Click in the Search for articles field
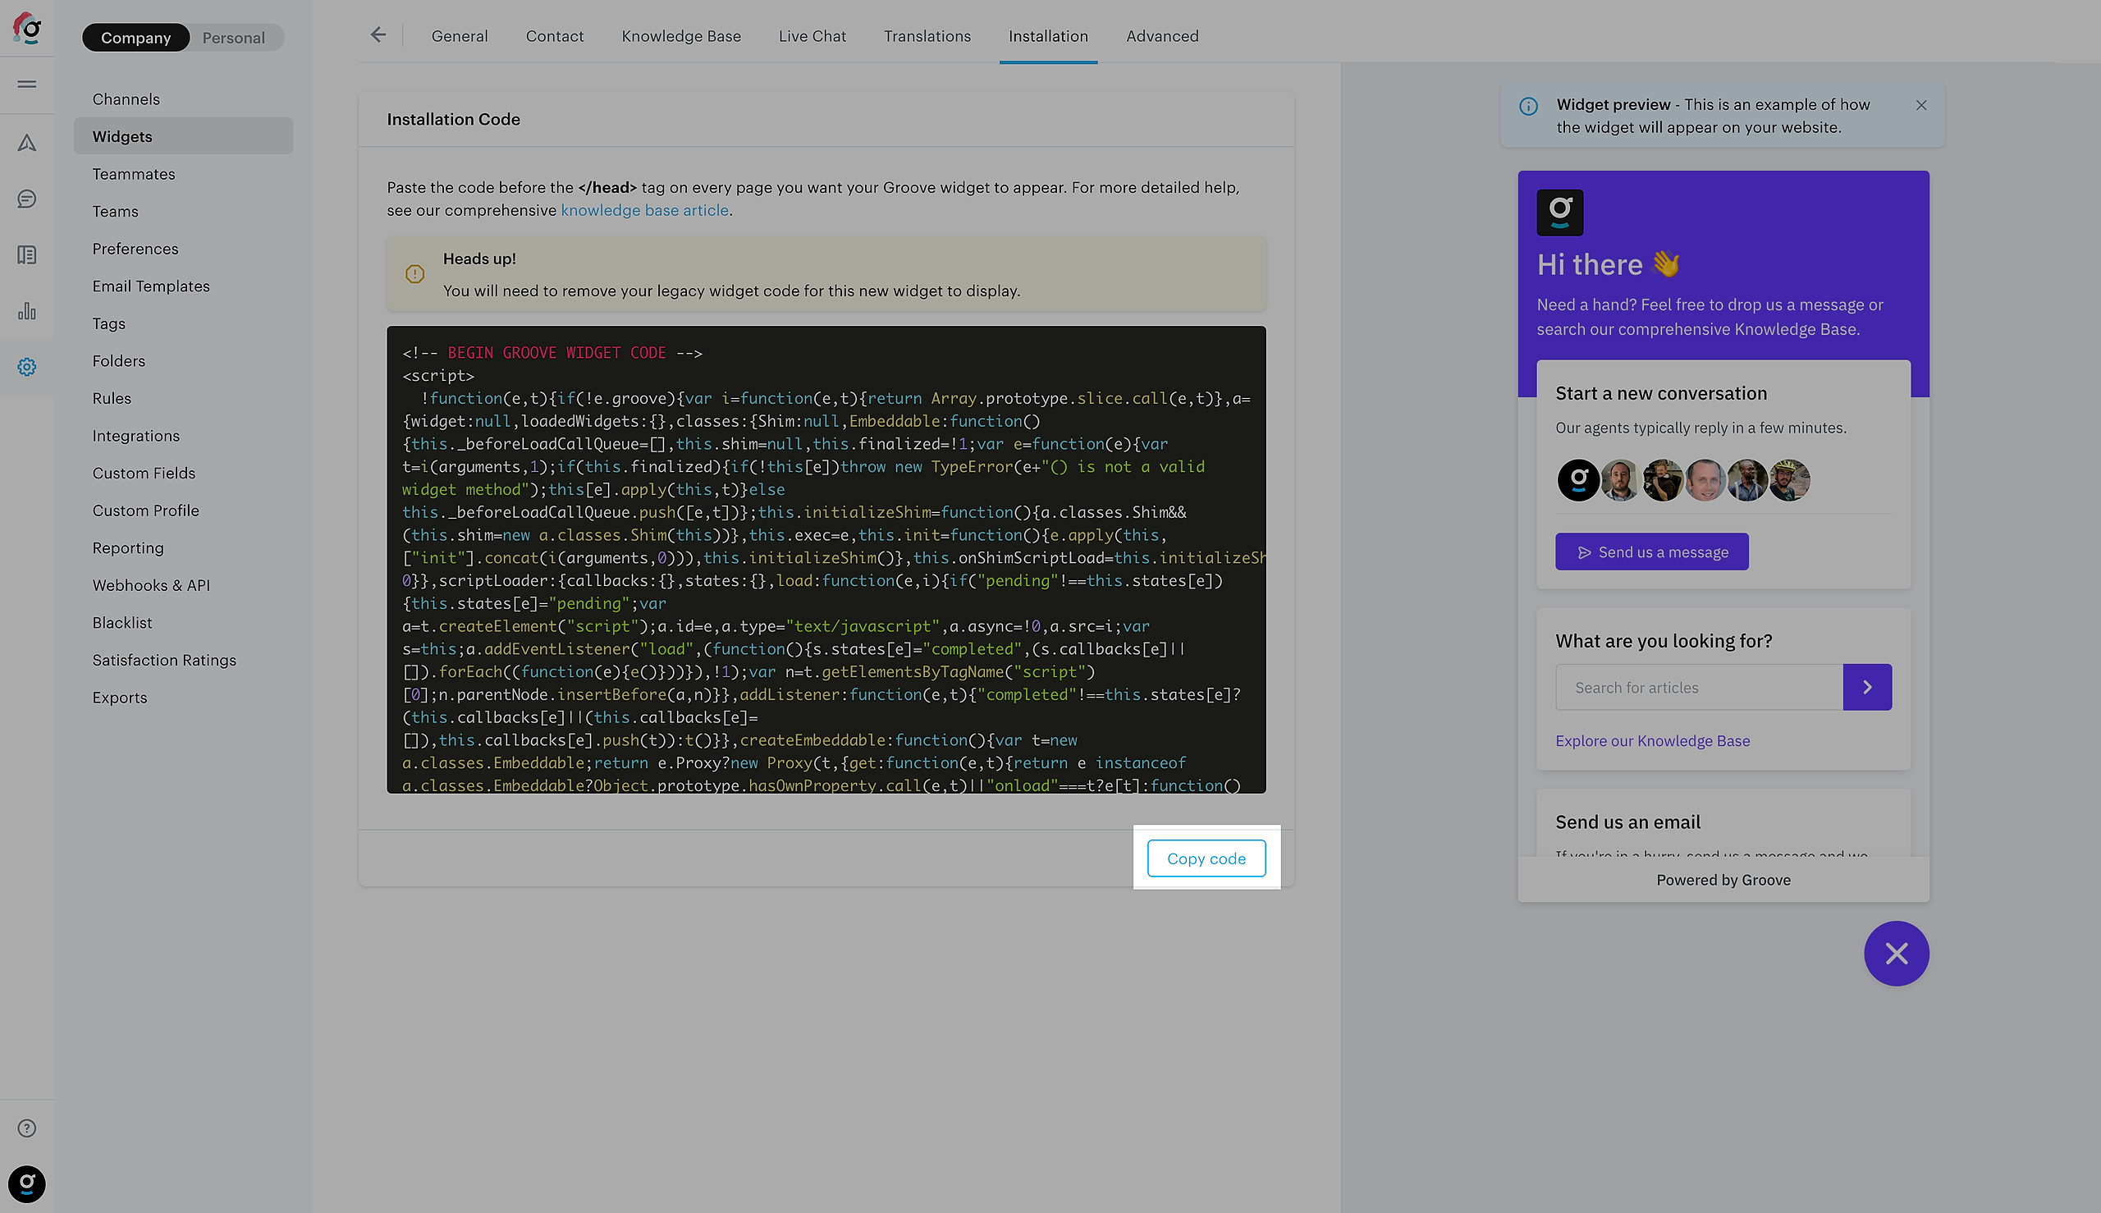Image resolution: width=2101 pixels, height=1213 pixels. tap(1698, 687)
